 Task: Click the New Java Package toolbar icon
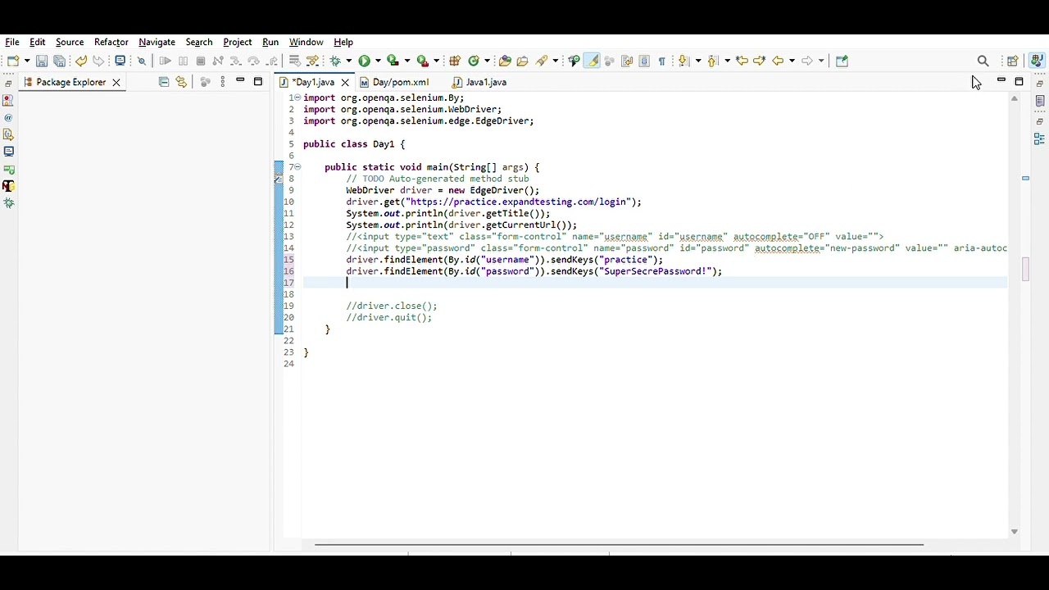point(455,61)
